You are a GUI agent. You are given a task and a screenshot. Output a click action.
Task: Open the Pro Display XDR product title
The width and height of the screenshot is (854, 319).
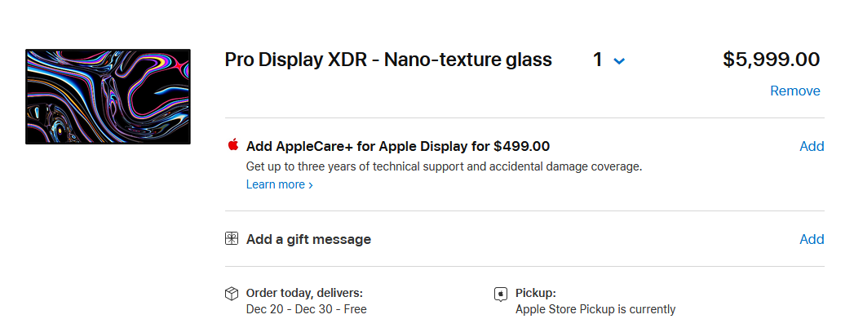tap(388, 60)
